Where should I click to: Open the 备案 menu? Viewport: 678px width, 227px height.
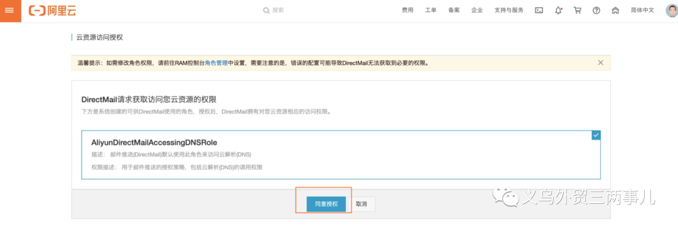coord(454,11)
